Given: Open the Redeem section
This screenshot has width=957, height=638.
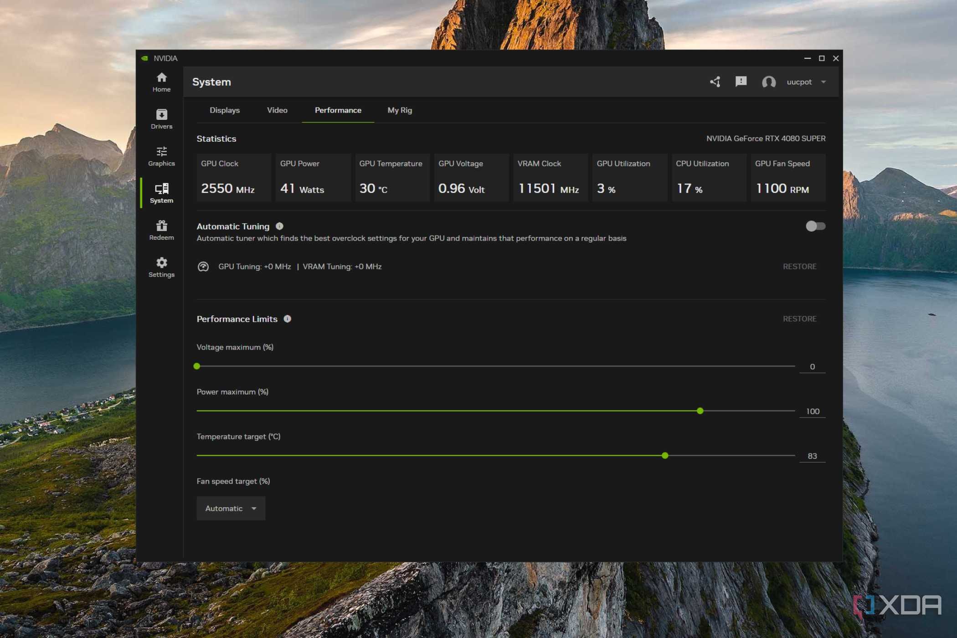Looking at the screenshot, I should tap(161, 230).
